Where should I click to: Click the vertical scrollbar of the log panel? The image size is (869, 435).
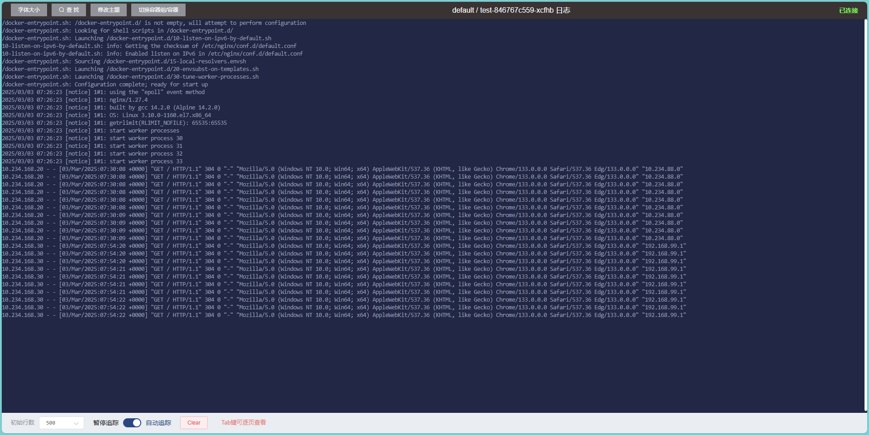865,215
